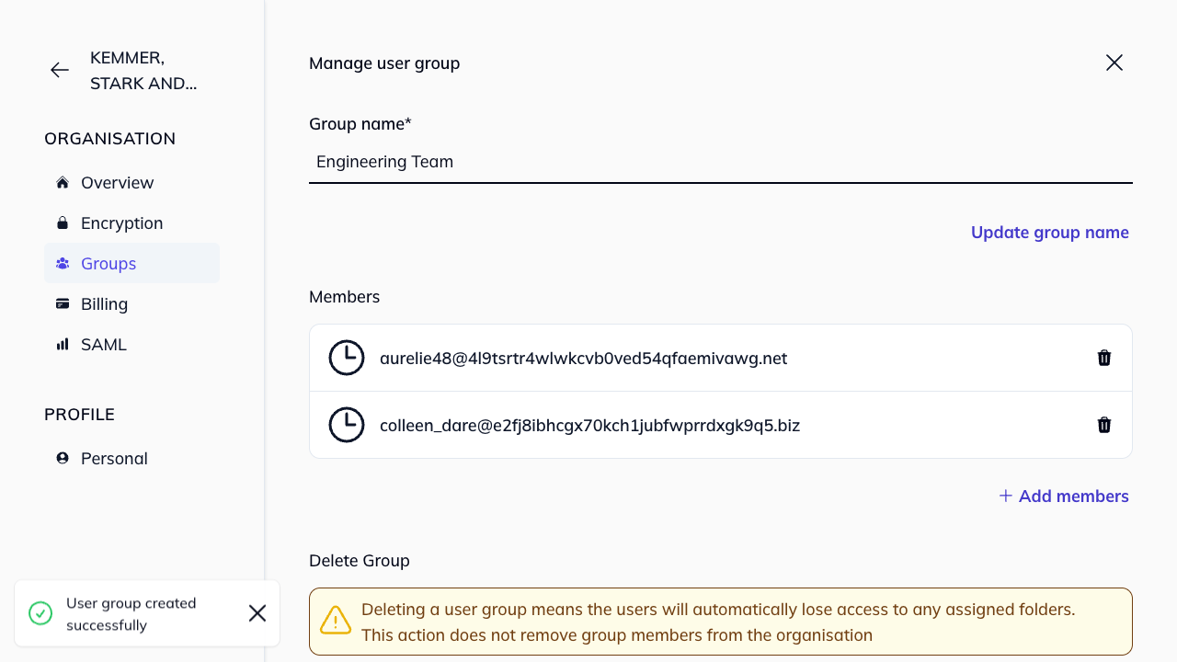The image size is (1177, 662).
Task: Click inside the Group name field
Action: pos(644,162)
